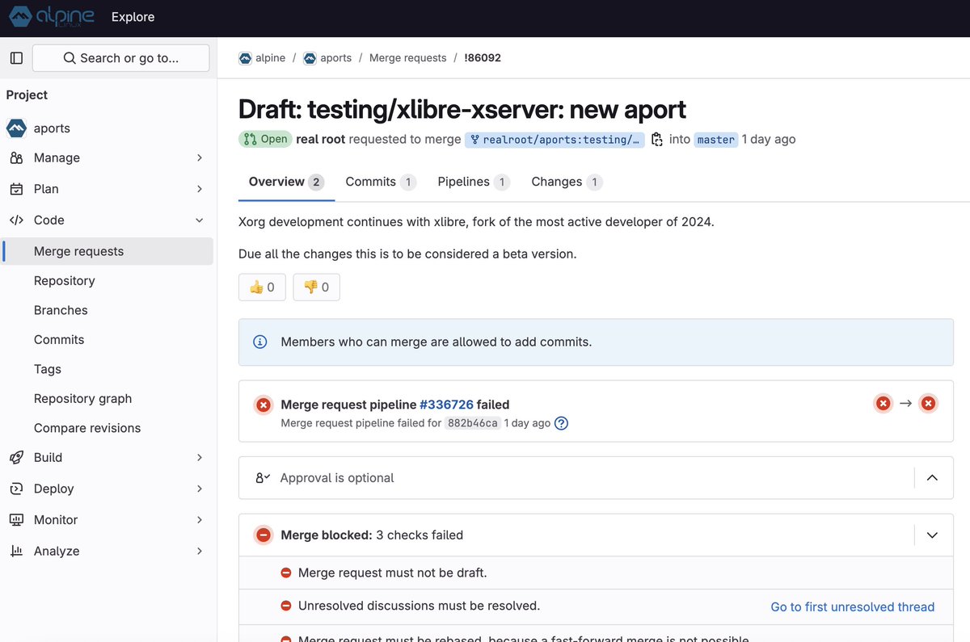The image size is (970, 642).
Task: Switch to the Overview tab
Action: (286, 182)
